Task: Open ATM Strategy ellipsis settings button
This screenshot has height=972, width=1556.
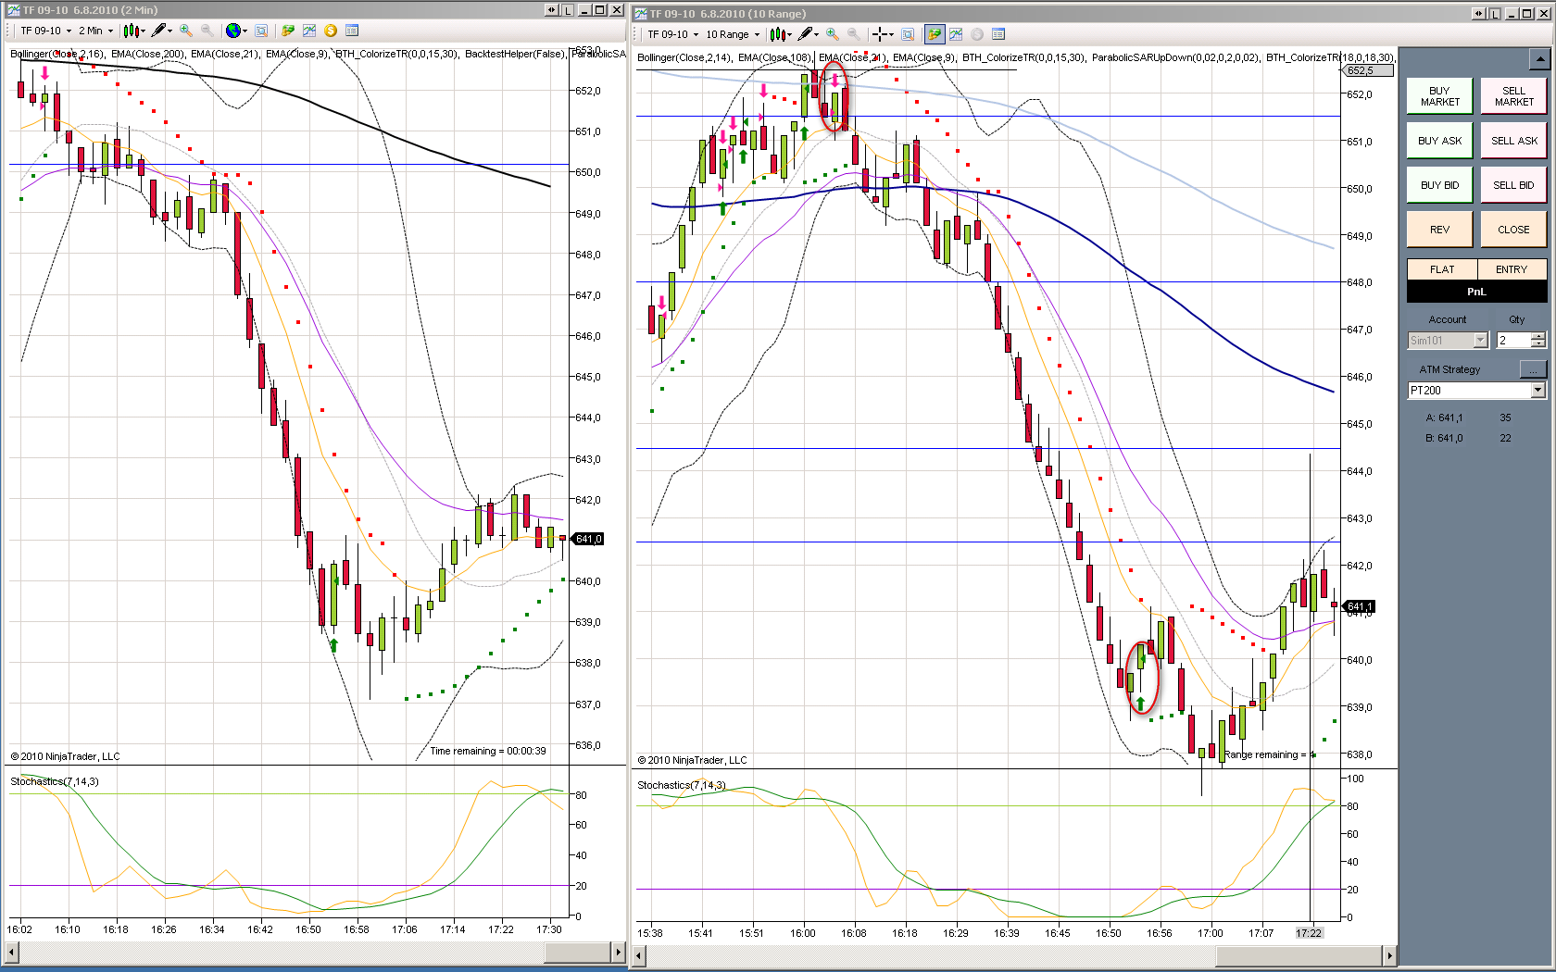Action: point(1533,369)
